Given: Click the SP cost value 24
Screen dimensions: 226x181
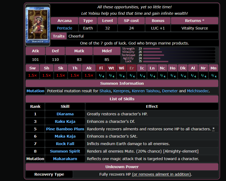Looking at the screenshot, I should (x=131, y=28).
